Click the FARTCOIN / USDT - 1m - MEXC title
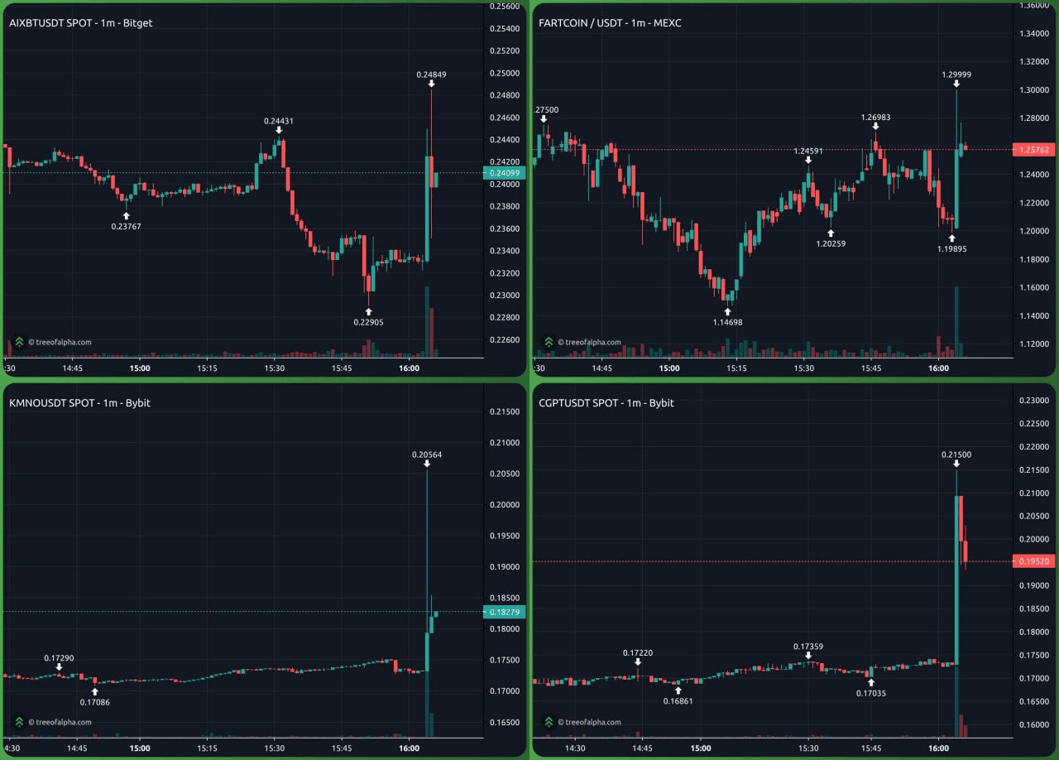1059x760 pixels. tap(611, 23)
